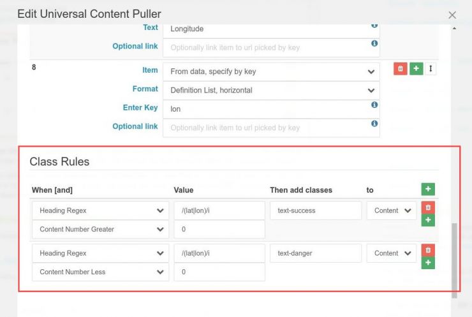Screen dimensions: 472x317
Task: Open the 'Content Number Less' condition dropdown
Action: click(100, 272)
